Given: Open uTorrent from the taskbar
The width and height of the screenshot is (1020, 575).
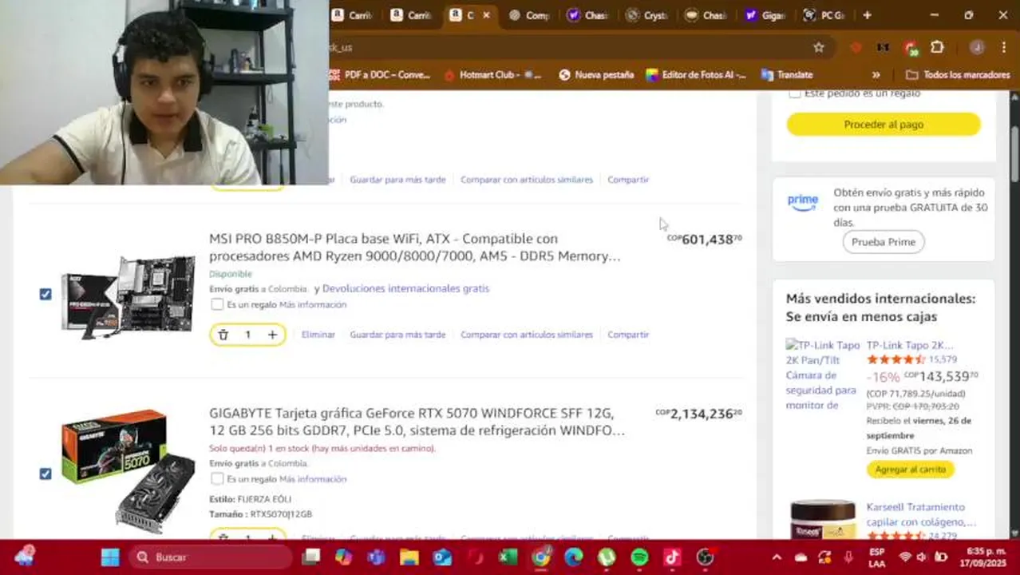Looking at the screenshot, I should 607,557.
